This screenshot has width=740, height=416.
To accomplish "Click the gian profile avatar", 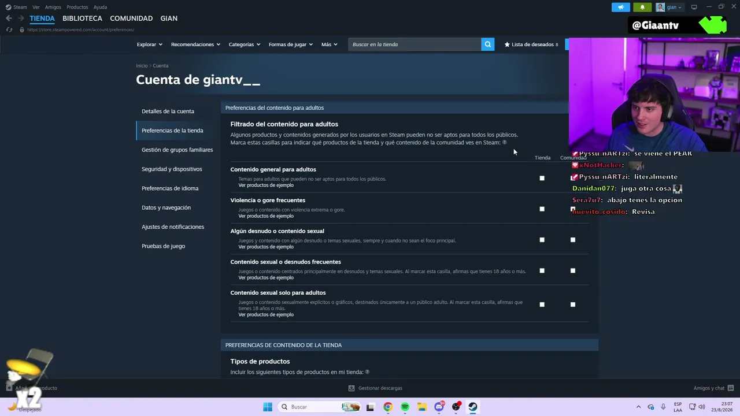I will (660, 8).
